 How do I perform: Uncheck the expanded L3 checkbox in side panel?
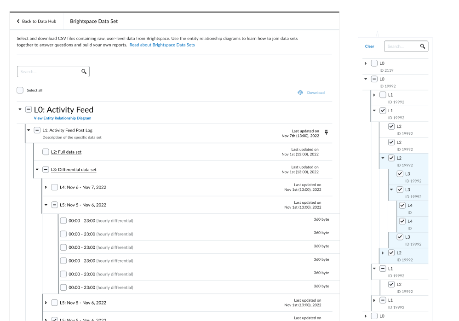(x=400, y=189)
